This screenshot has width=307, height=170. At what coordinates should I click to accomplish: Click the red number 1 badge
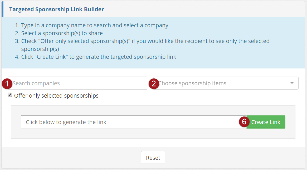pos(7,83)
